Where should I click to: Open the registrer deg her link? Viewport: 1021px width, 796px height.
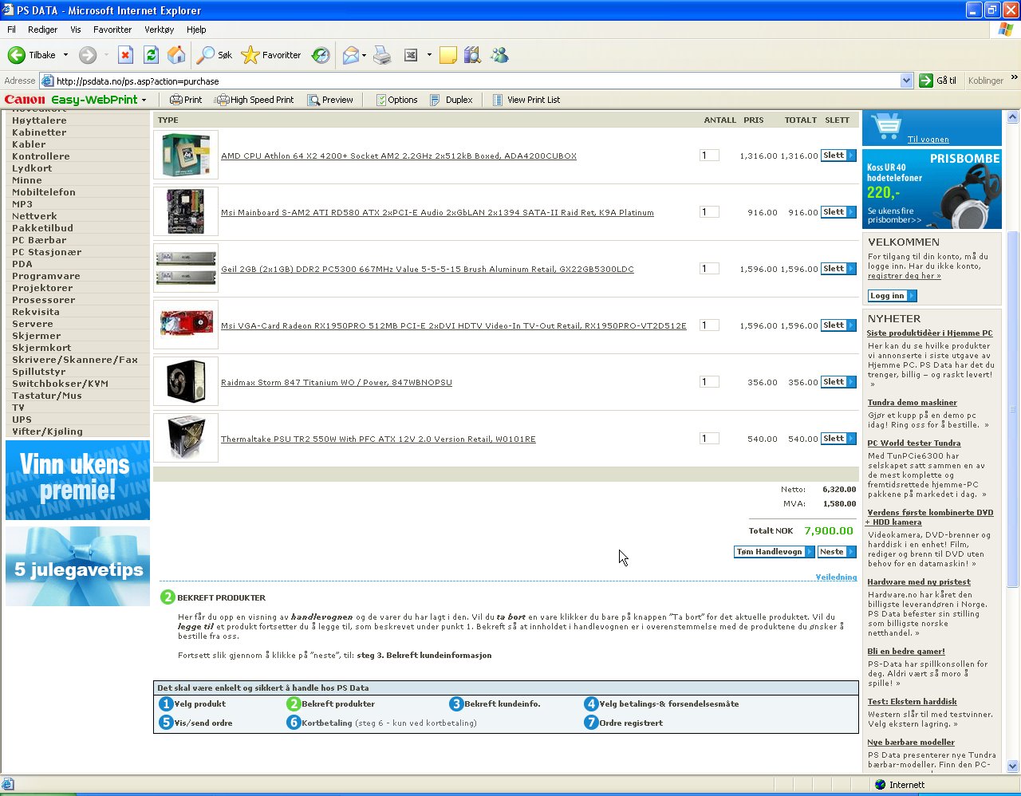[905, 276]
